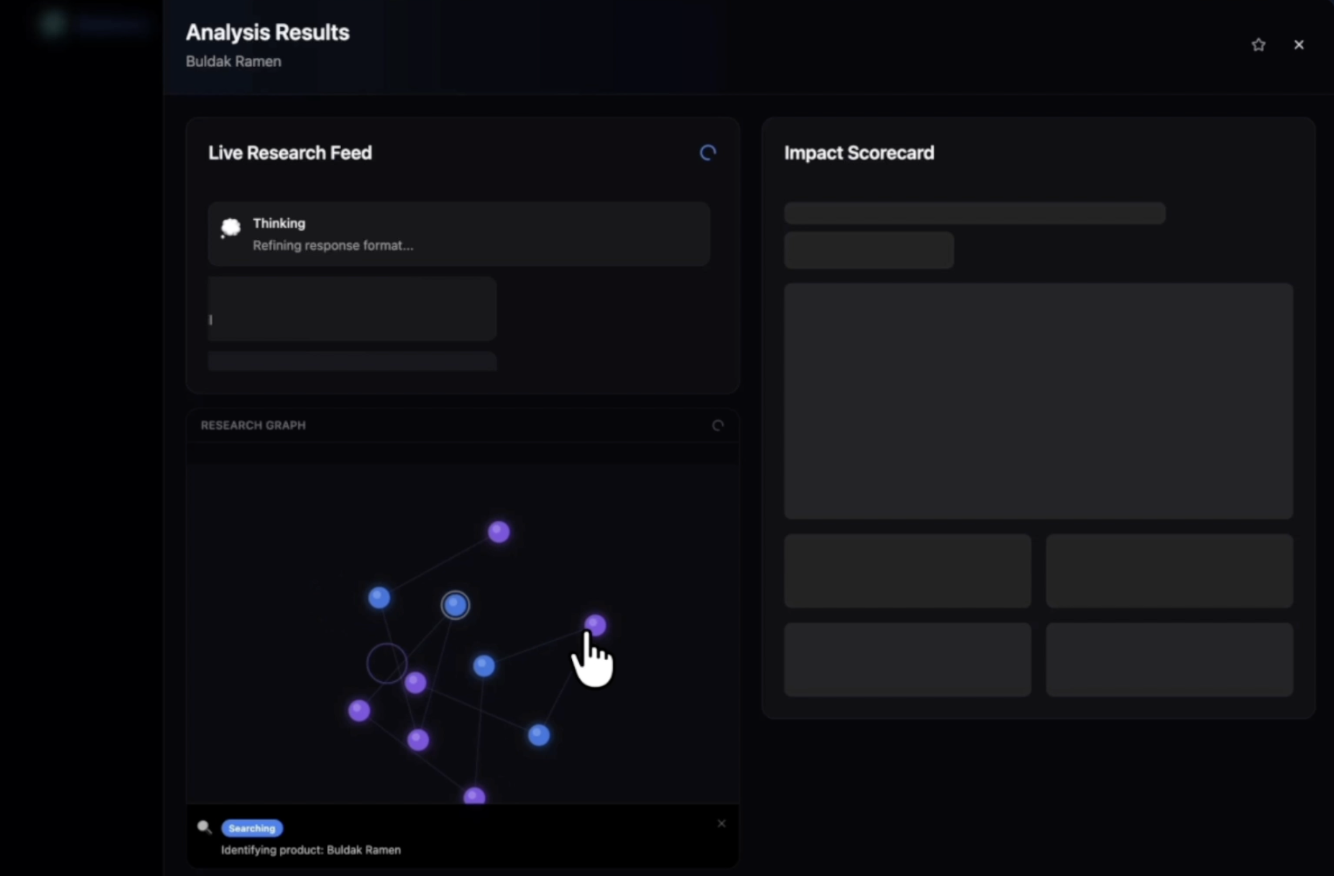Select the bottom-right blue graph node
This screenshot has width=1334, height=876.
[539, 735]
